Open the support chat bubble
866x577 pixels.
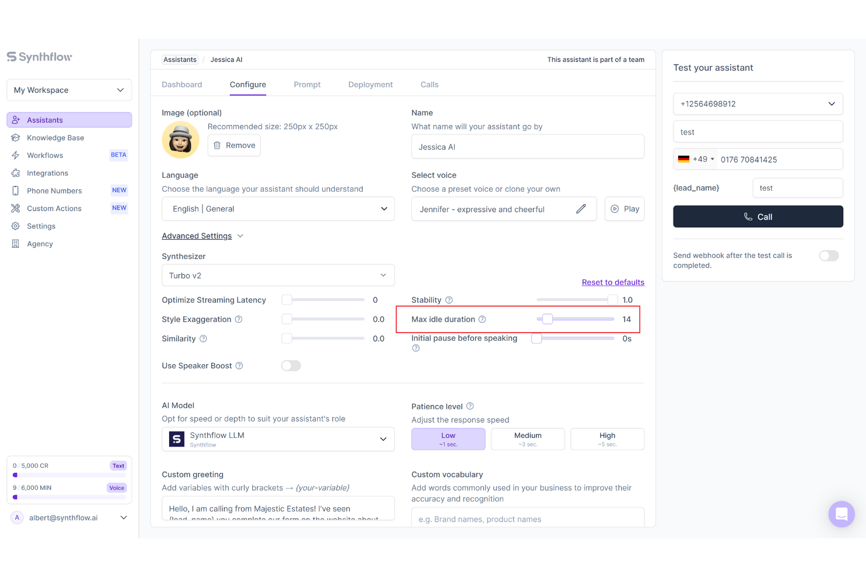click(841, 514)
